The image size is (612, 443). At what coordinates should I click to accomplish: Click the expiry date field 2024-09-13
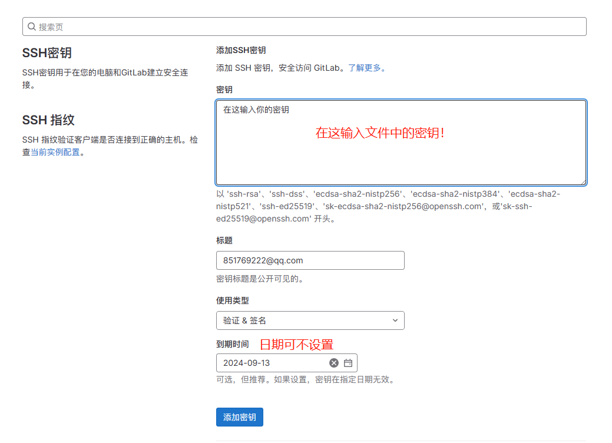click(286, 363)
